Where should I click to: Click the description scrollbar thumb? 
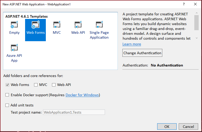(x=196, y=23)
